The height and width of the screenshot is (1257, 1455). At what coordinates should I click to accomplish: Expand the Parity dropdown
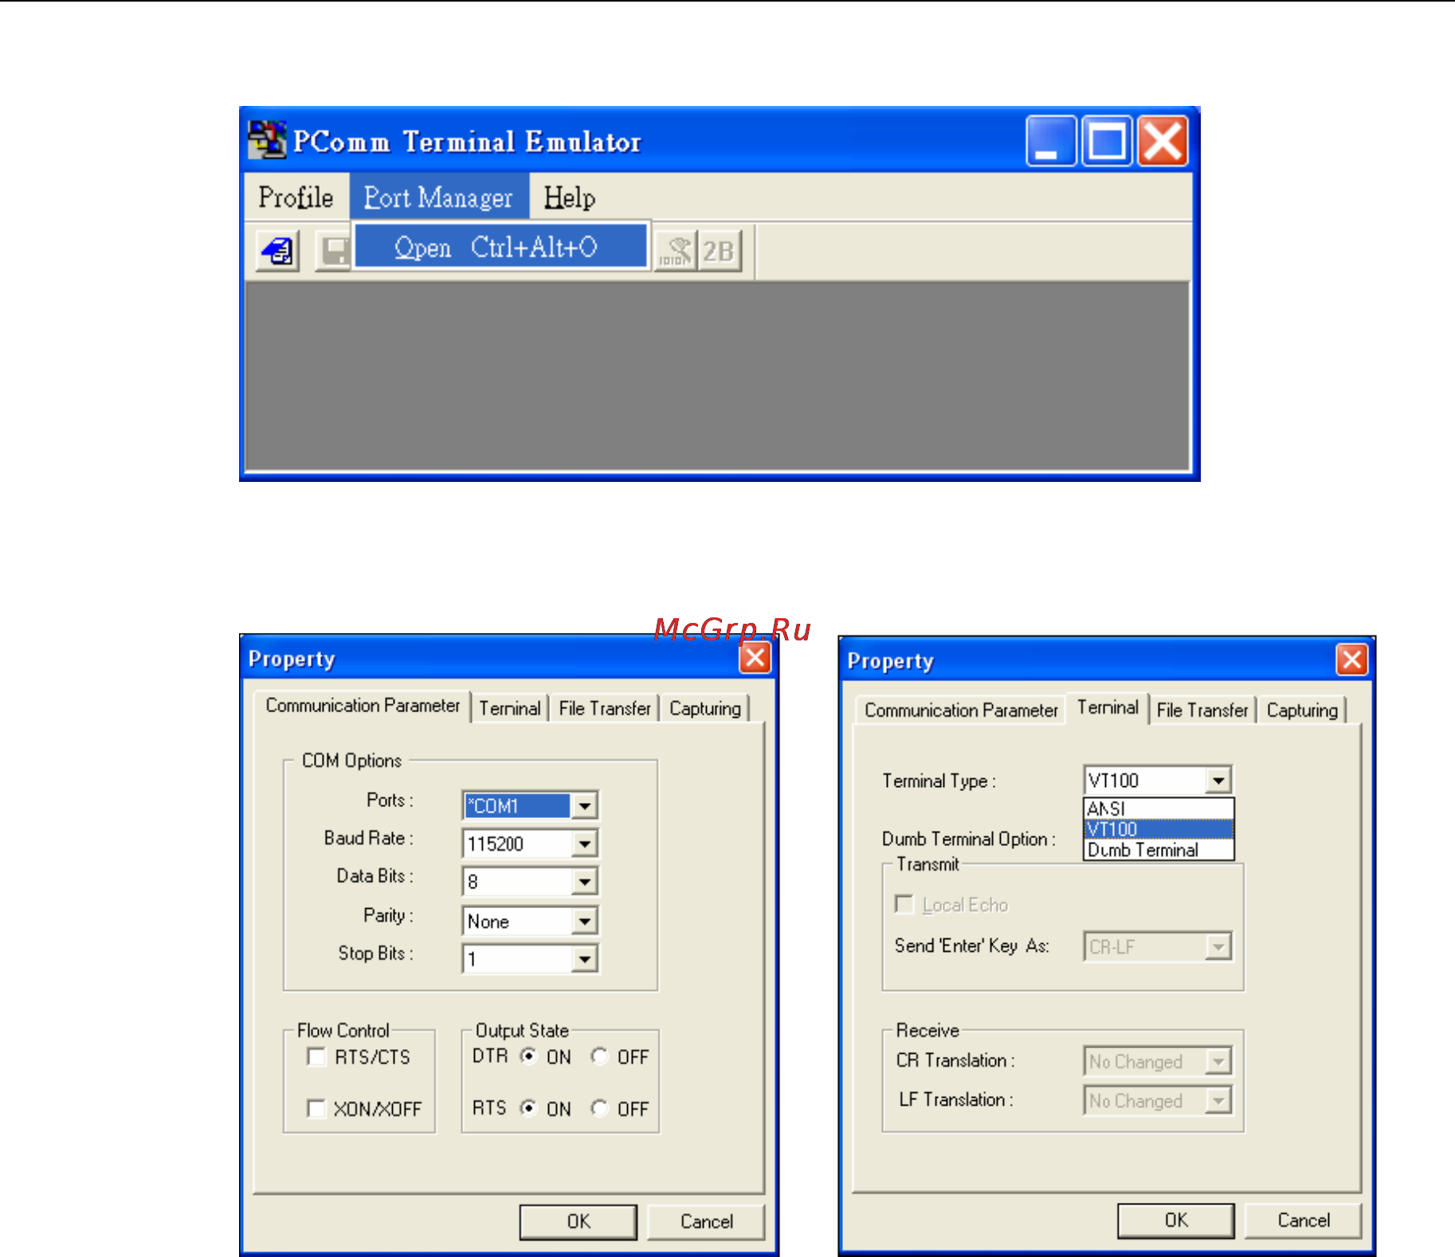[x=585, y=921]
